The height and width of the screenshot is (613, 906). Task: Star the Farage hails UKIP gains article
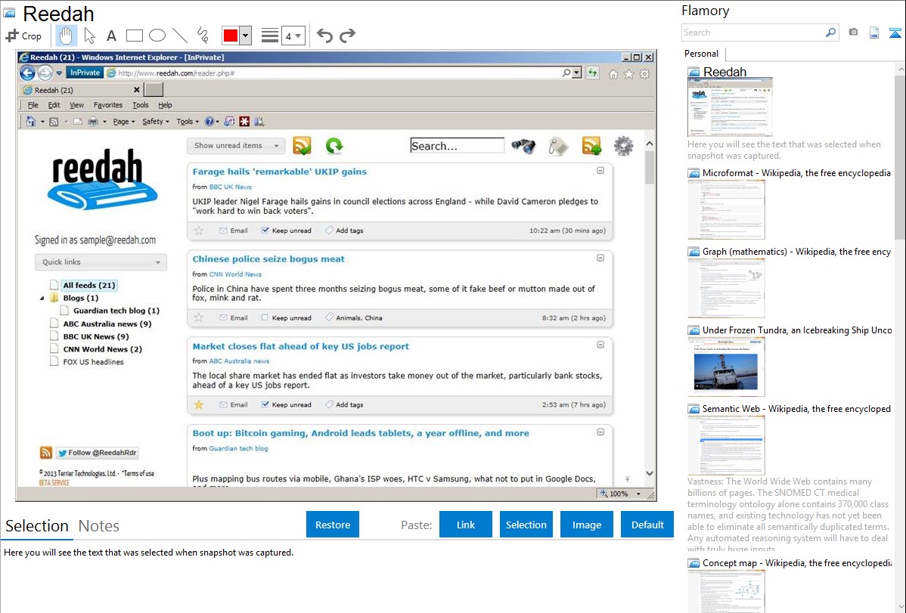click(x=199, y=231)
